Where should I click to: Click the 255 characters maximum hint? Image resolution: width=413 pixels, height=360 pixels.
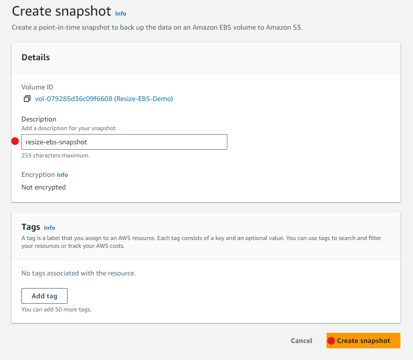pyautogui.click(x=55, y=155)
